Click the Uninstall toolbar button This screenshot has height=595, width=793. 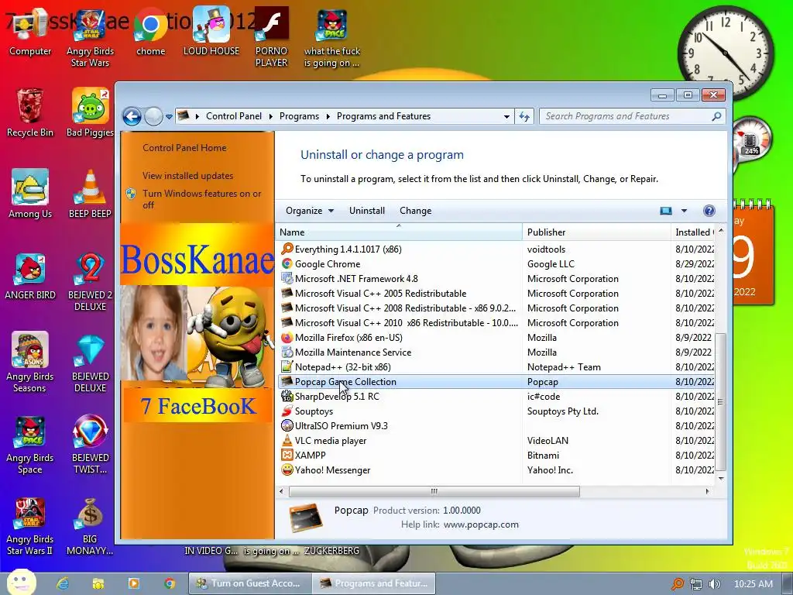pyautogui.click(x=366, y=211)
